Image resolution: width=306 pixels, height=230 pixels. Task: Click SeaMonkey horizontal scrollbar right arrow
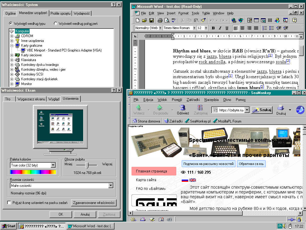point(301,213)
